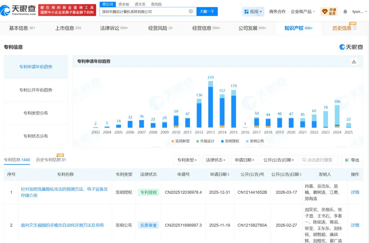Screen dimensions: 369x243
Task: Switch to the 经营风险 tab
Action: [x=160, y=28]
